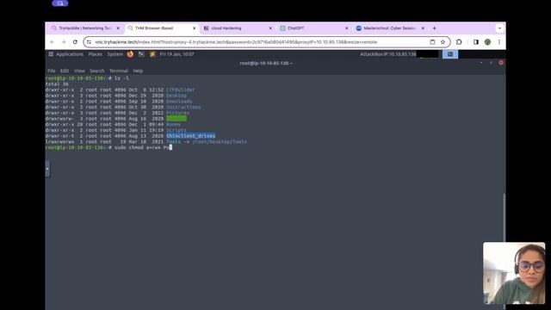Expand the tab search dropdown
This screenshot has height=310, width=551.
(x=499, y=28)
